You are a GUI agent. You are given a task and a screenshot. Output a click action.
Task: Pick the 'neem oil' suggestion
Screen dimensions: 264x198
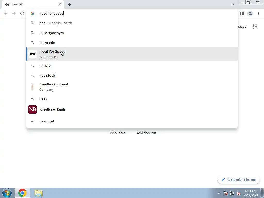[132, 121]
